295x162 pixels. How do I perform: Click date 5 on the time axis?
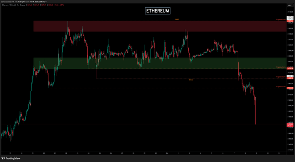[212, 153]
